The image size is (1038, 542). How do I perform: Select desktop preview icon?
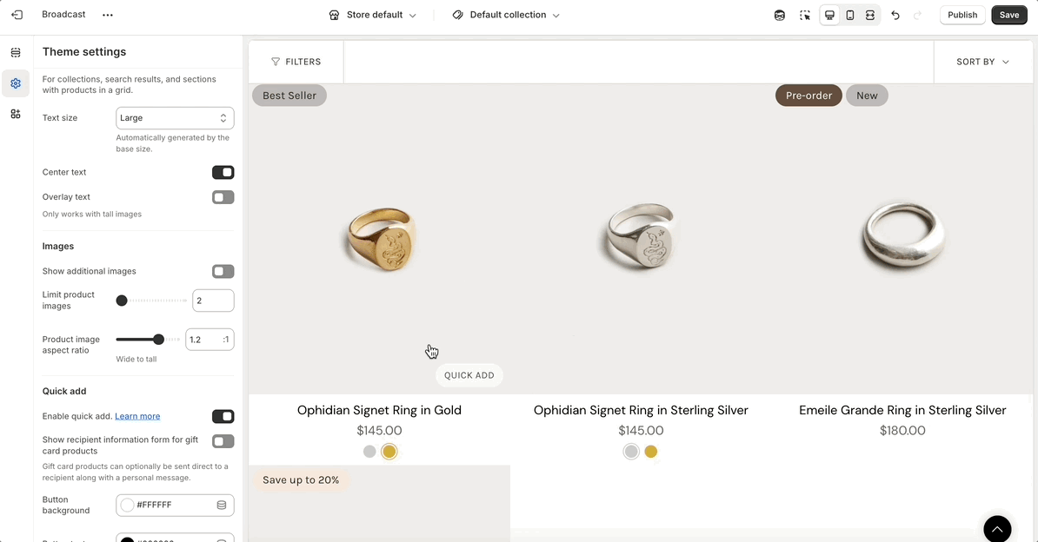pyautogui.click(x=830, y=15)
